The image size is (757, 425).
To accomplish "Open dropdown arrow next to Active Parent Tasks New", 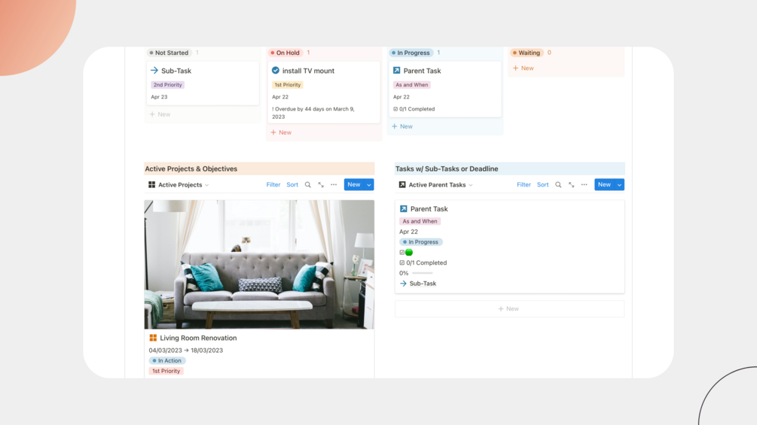I will tap(619, 184).
